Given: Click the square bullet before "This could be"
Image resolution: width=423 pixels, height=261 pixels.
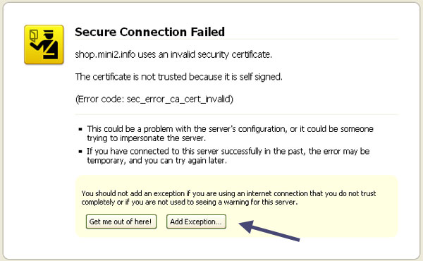Looking at the screenshot, I should pyautogui.click(x=80, y=129).
